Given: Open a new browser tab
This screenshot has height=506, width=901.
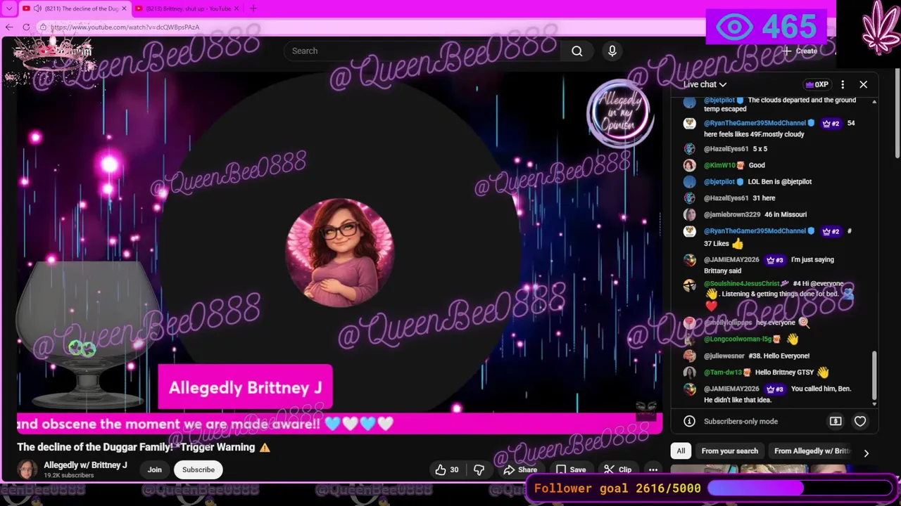Looking at the screenshot, I should click(253, 8).
